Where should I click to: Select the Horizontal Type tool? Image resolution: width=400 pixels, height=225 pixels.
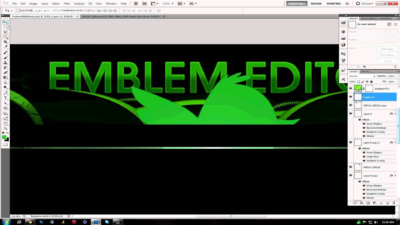(5, 98)
